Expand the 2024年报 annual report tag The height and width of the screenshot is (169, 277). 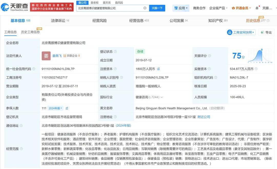55,108
